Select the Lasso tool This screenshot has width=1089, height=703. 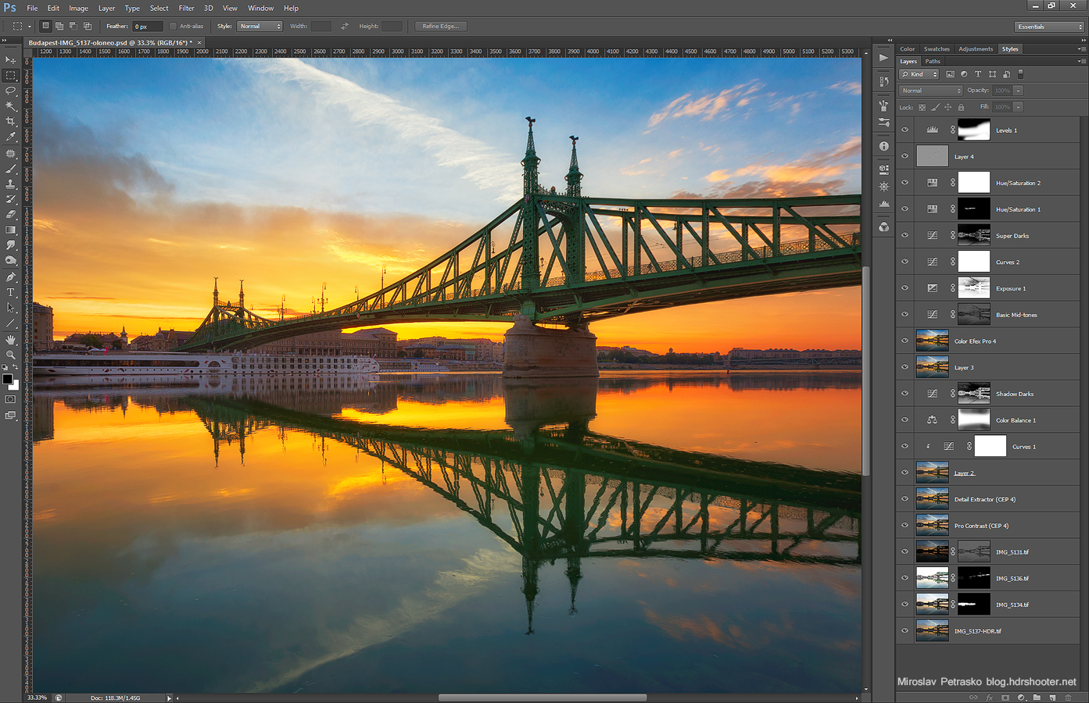tap(11, 91)
